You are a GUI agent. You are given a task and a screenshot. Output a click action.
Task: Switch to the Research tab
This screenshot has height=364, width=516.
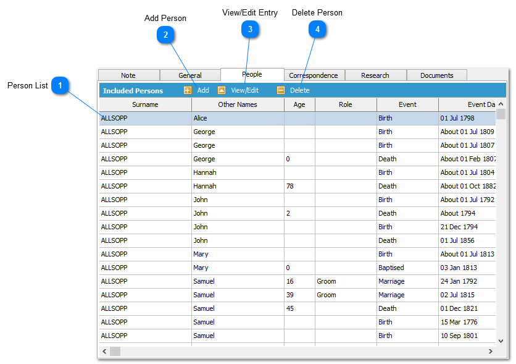point(375,75)
